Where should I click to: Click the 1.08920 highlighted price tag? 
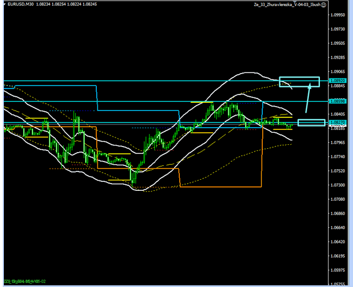[337, 81]
